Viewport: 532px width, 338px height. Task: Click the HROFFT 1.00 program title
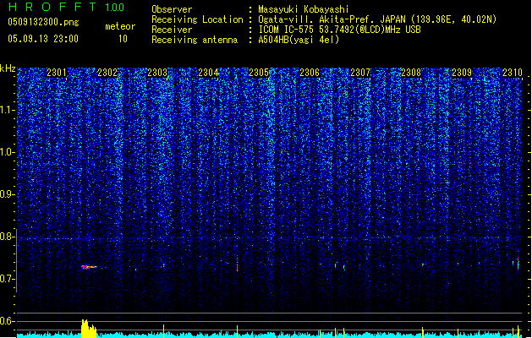click(66, 7)
